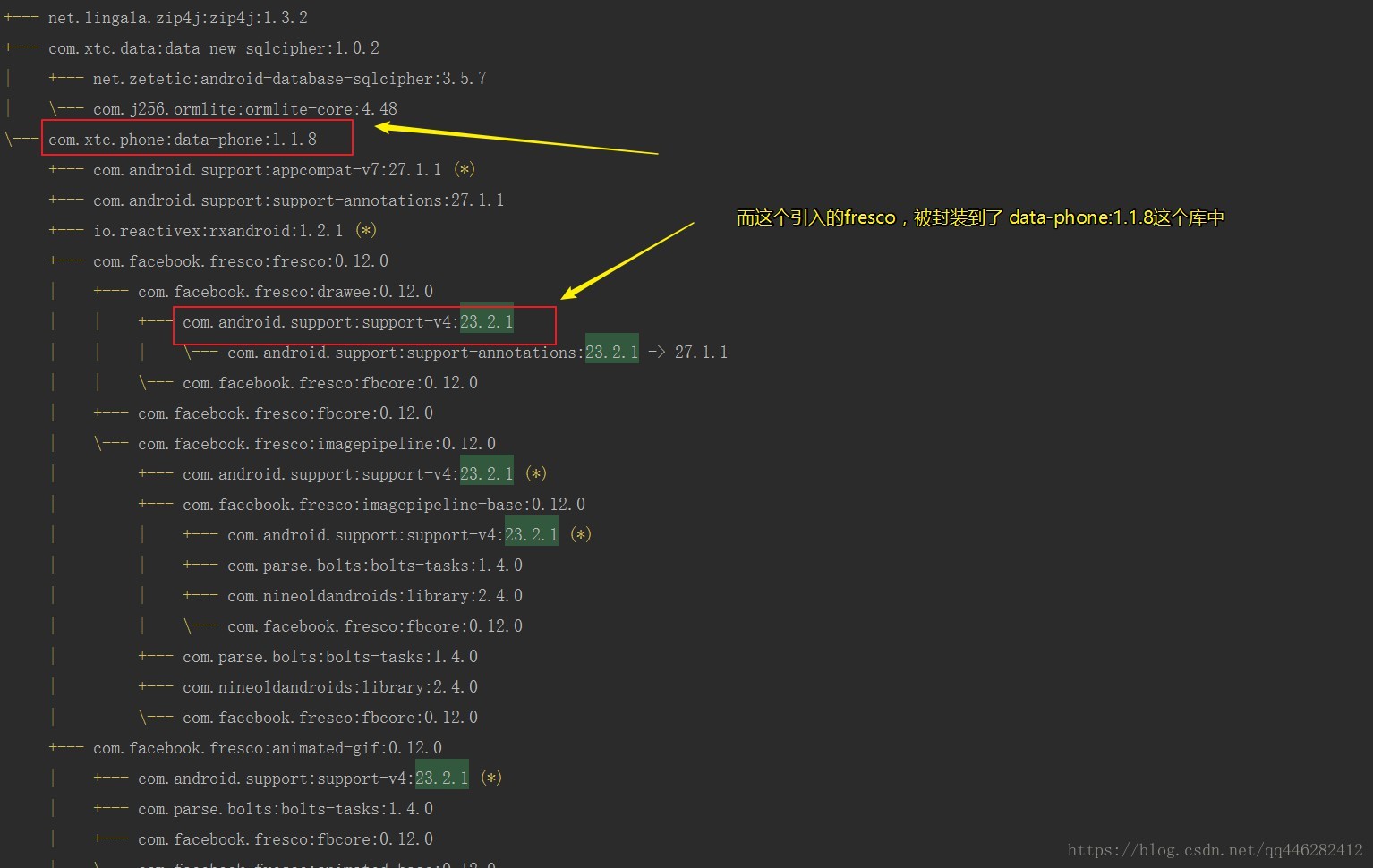Click support-annotations:23.2.1 -> 27.1.1 line
Image resolution: width=1373 pixels, height=868 pixels.
(478, 353)
